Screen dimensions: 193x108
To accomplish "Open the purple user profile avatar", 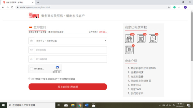I will (x=185, y=7).
